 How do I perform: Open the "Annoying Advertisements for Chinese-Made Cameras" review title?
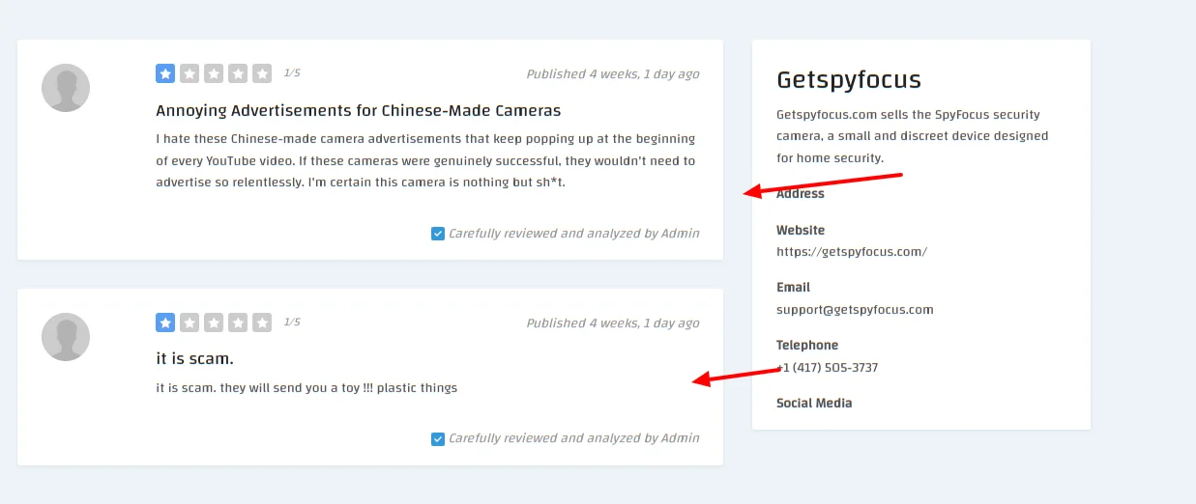[x=358, y=110]
